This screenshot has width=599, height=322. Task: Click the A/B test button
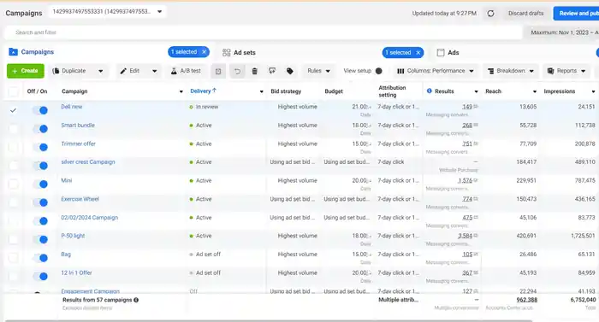[x=186, y=71]
